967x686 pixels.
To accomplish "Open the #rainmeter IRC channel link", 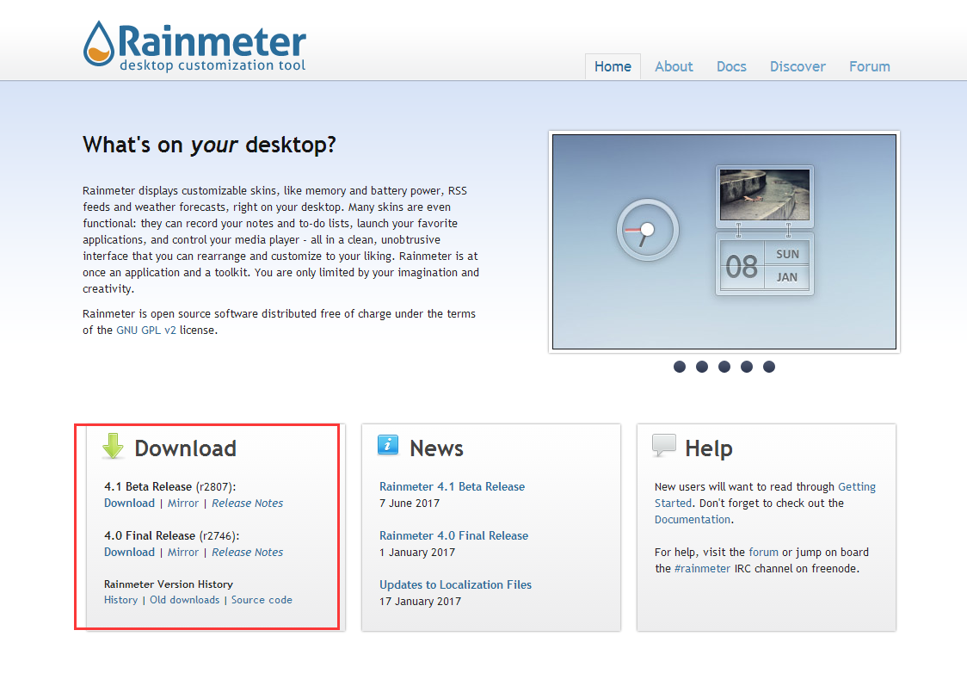I will click(x=702, y=568).
